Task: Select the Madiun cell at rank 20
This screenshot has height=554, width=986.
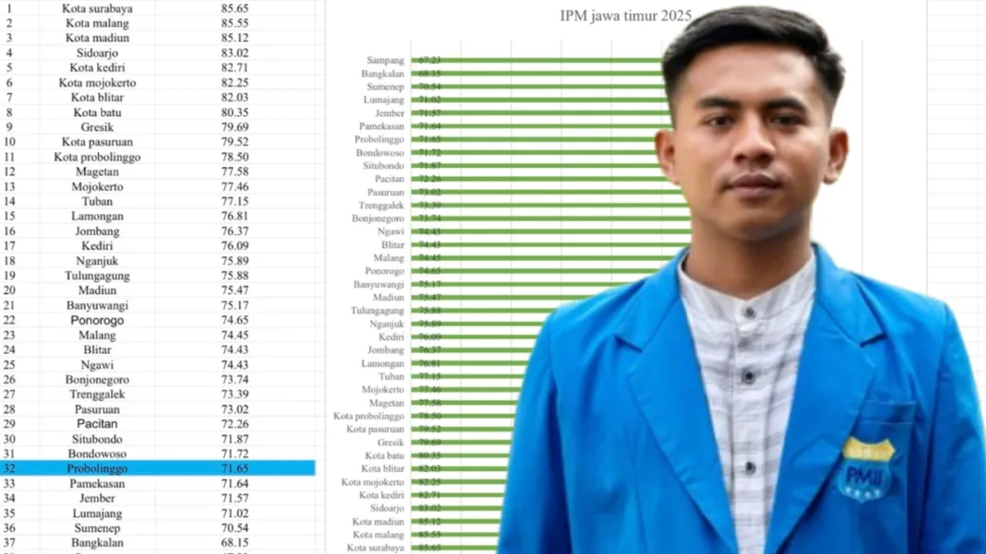Action: pyautogui.click(x=95, y=290)
